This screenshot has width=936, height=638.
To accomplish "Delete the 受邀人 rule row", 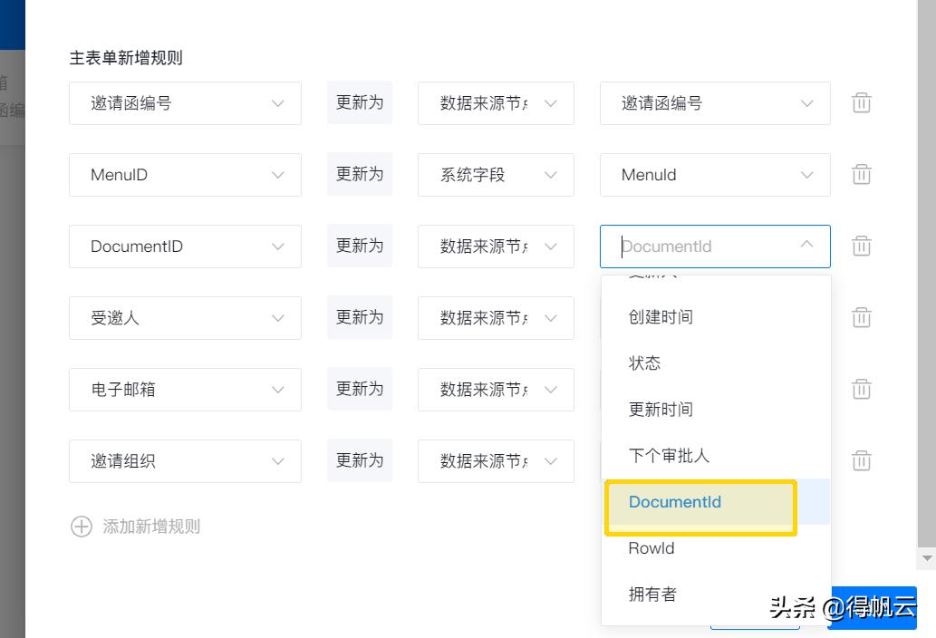I will tap(861, 317).
